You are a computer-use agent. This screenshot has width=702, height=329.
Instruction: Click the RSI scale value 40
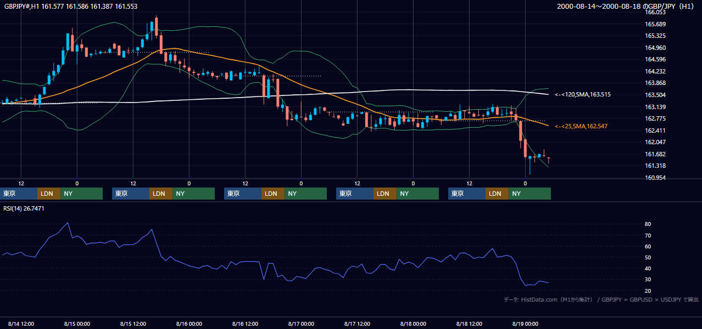click(x=648, y=269)
